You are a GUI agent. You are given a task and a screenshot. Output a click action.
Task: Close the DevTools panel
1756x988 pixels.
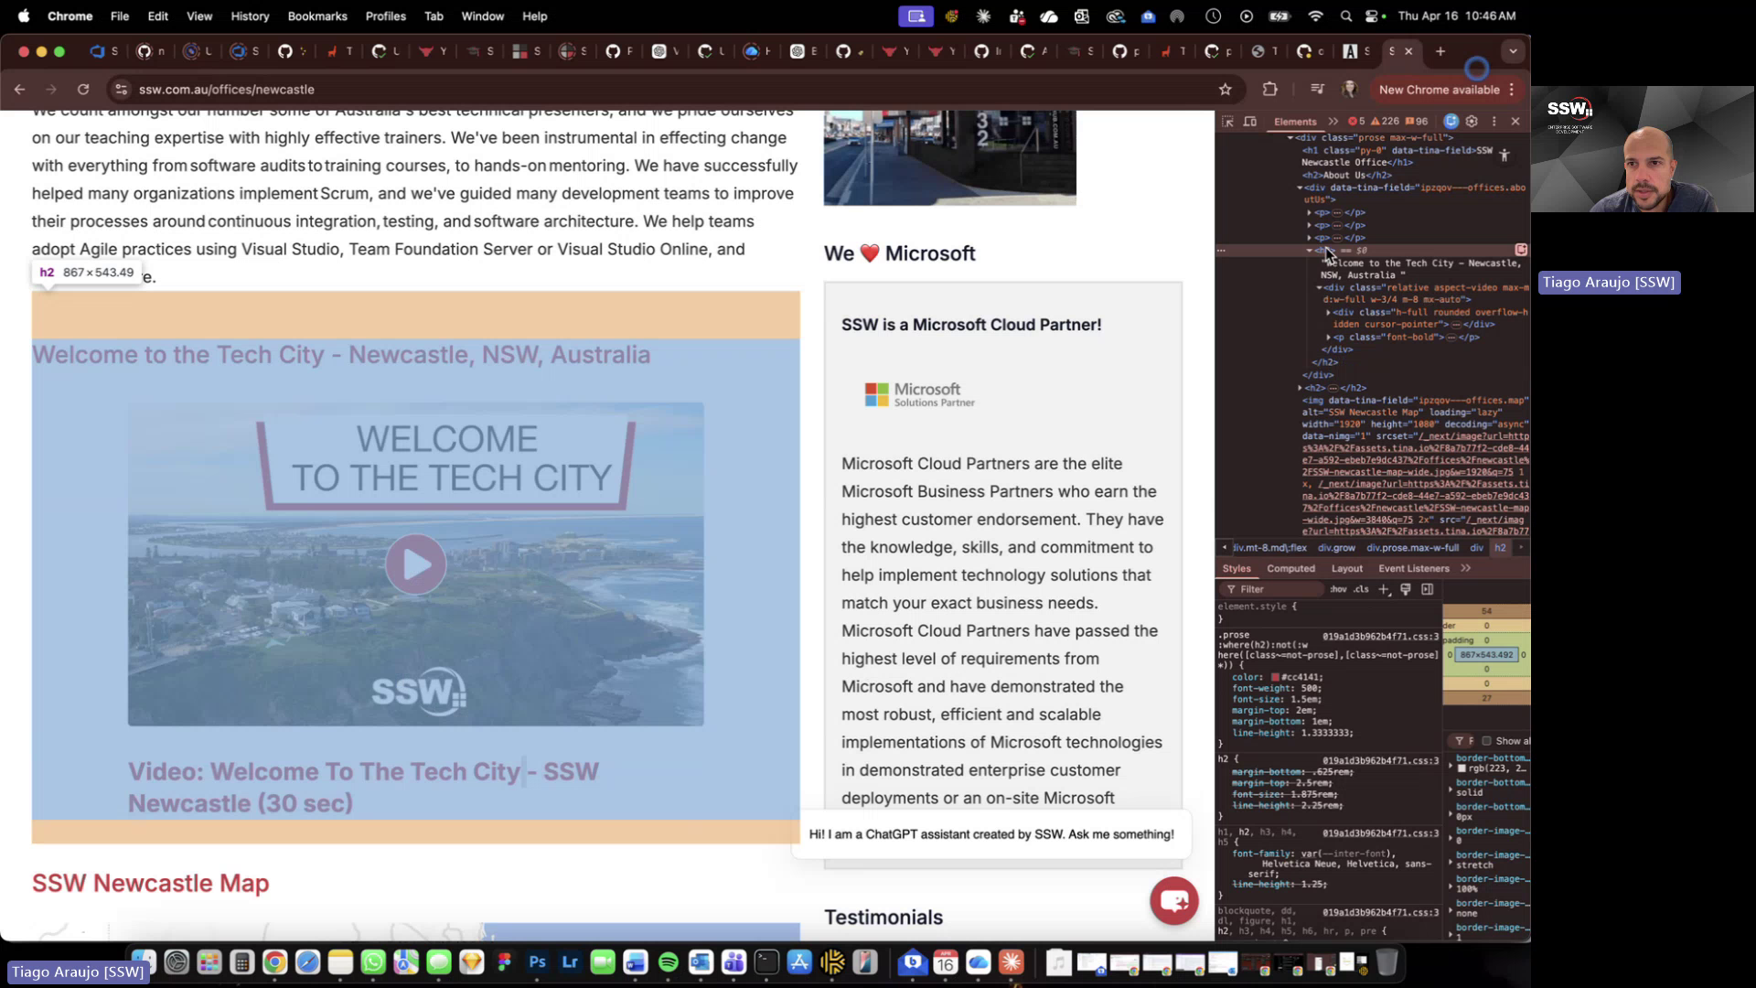1515,121
